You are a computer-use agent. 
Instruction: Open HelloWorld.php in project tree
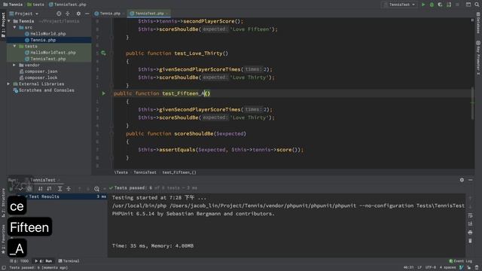click(48, 34)
